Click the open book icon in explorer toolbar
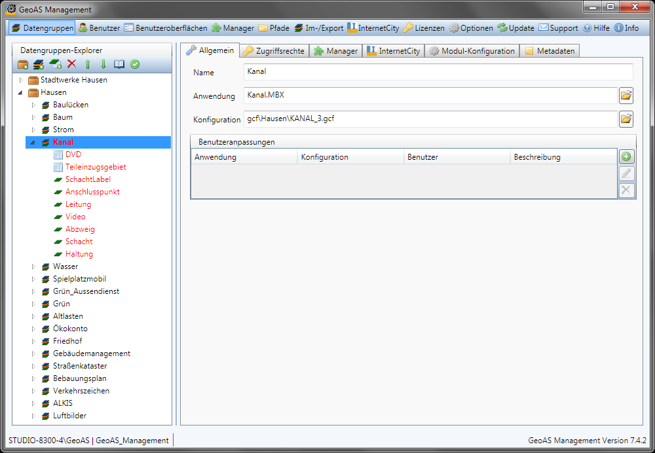This screenshot has width=655, height=453. 119,64
